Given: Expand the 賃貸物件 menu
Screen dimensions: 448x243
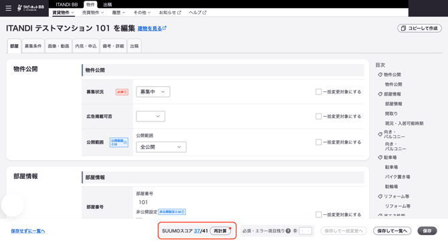Looking at the screenshot, I should coord(63,13).
